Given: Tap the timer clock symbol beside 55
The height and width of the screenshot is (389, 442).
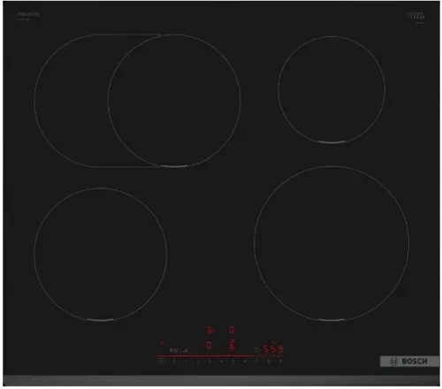Looking at the screenshot, I should [257, 350].
